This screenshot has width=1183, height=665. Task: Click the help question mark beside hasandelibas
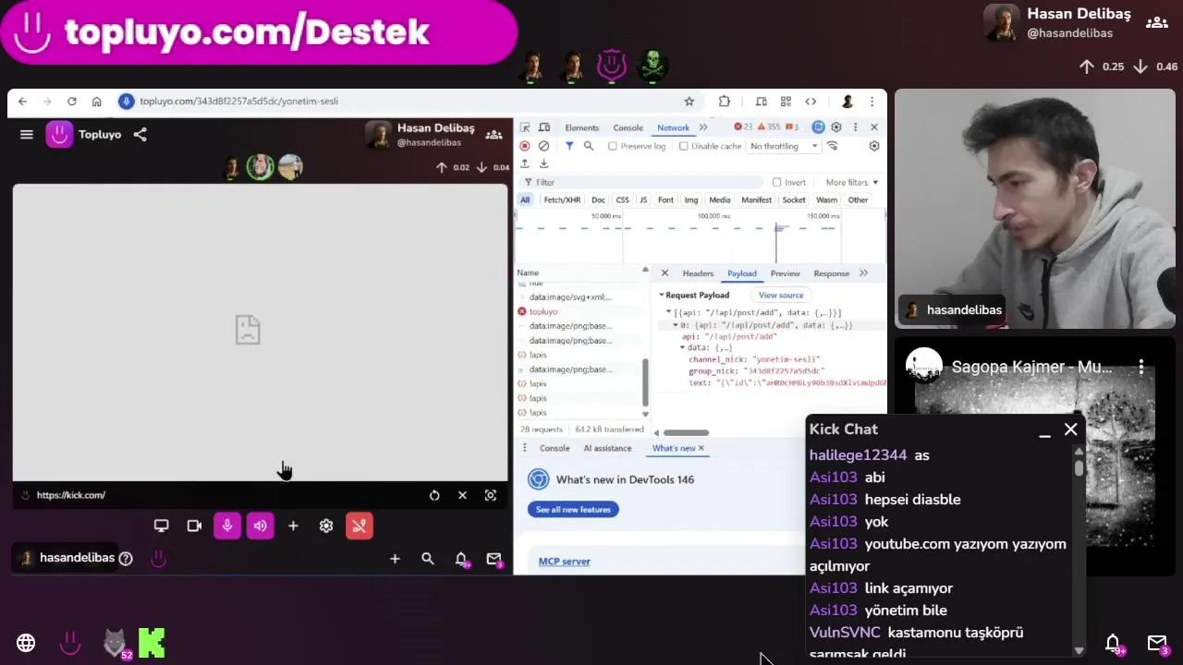pyautogui.click(x=126, y=558)
